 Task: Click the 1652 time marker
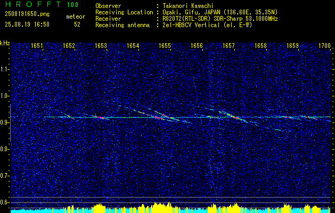tap(69, 46)
